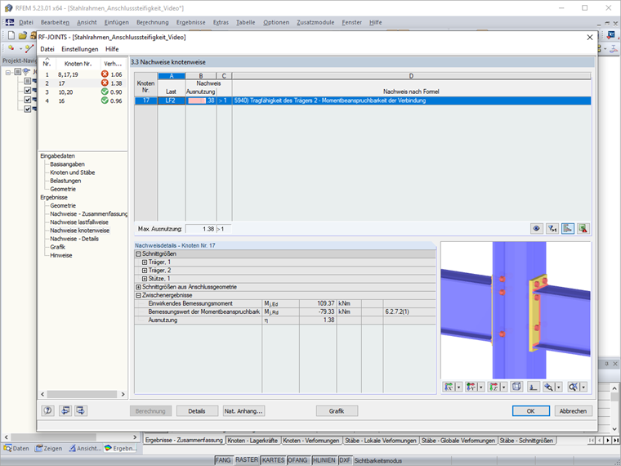Click the zoom-all magnifier icon under preview
The width and height of the screenshot is (621, 466).
(x=573, y=387)
